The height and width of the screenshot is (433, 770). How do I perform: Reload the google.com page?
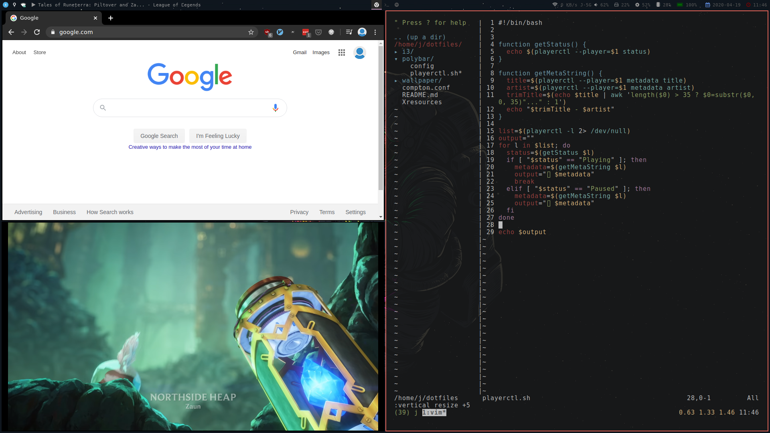37,32
